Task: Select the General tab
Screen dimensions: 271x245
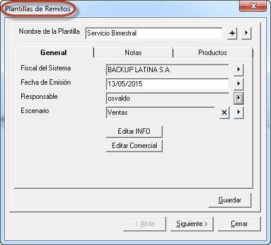Action: 54,53
